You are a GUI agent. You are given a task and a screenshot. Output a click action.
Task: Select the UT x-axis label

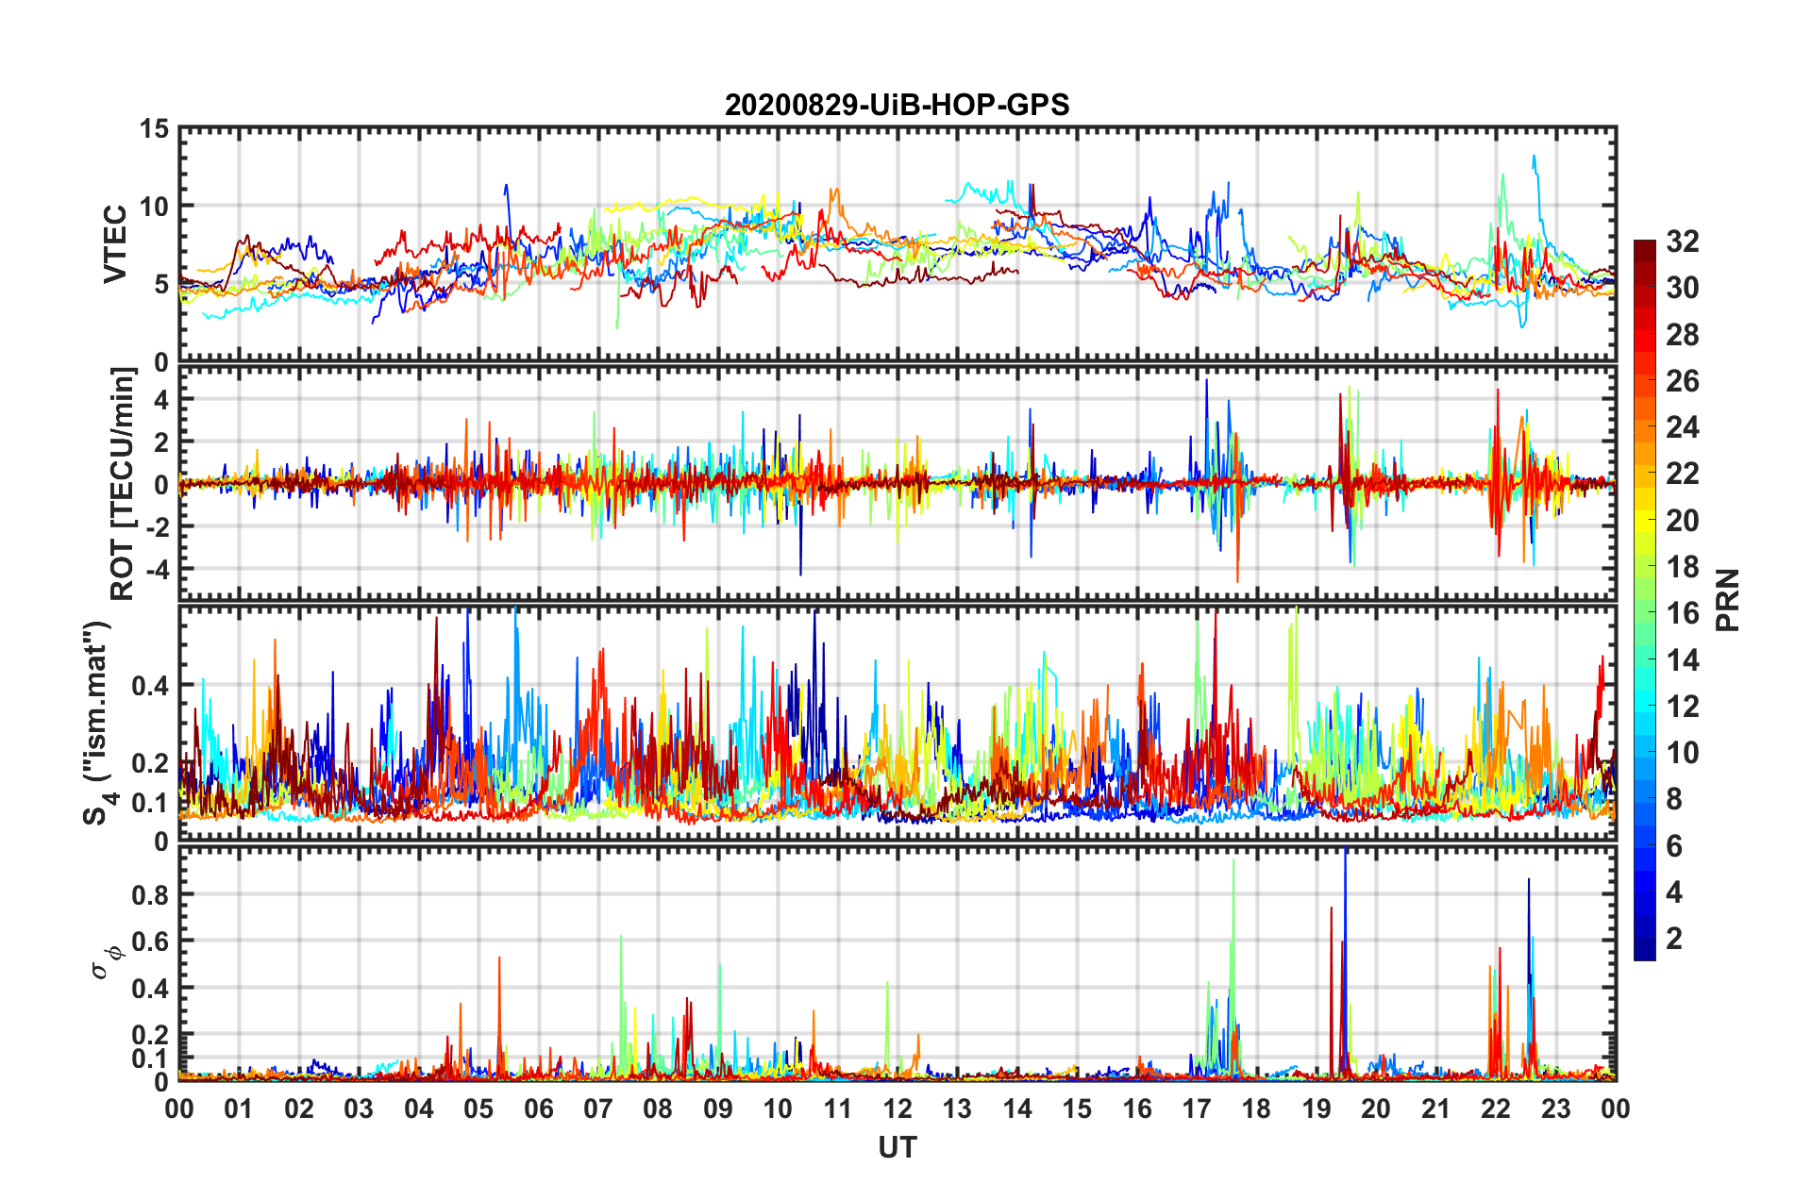pos(897,1147)
